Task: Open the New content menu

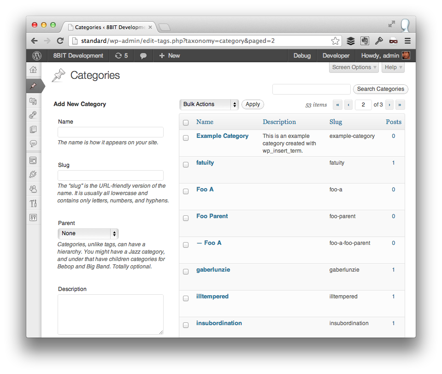Action: [170, 55]
